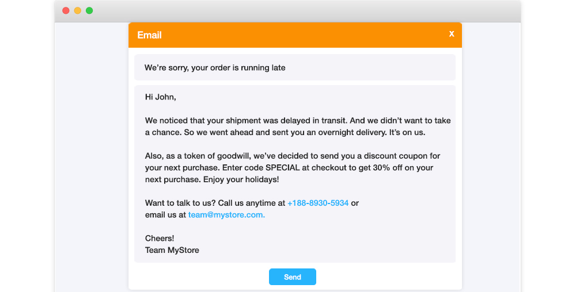The width and height of the screenshot is (576, 292).
Task: Click the goodwill discount coupon paragraph
Action: [293, 168]
